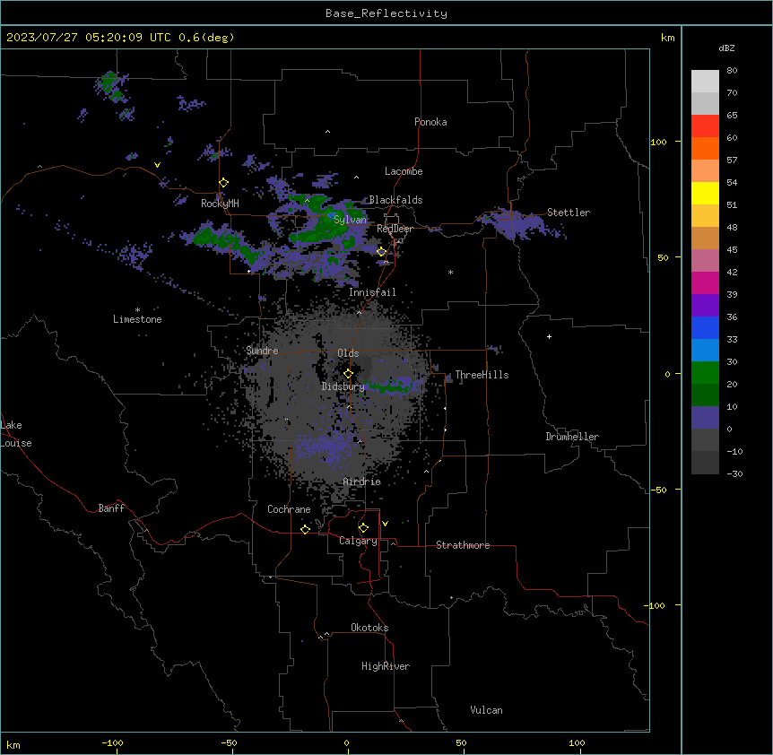Click the red 65 dBZ legend swatch

[x=705, y=126]
